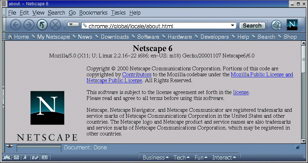Screen dimensions: 308x163
Task: Follow the Contributors link
Action: pos(137,75)
